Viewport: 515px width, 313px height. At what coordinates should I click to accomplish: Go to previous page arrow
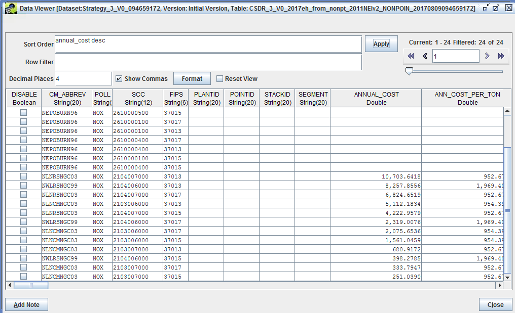click(425, 56)
